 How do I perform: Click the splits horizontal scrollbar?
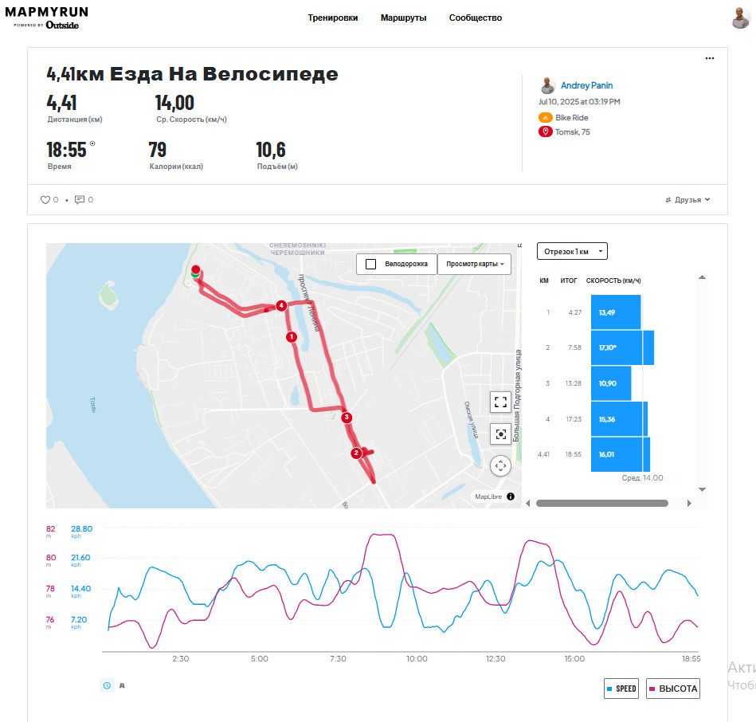pos(601,503)
